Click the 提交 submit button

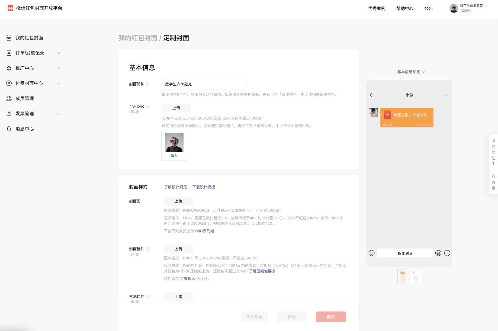331,317
